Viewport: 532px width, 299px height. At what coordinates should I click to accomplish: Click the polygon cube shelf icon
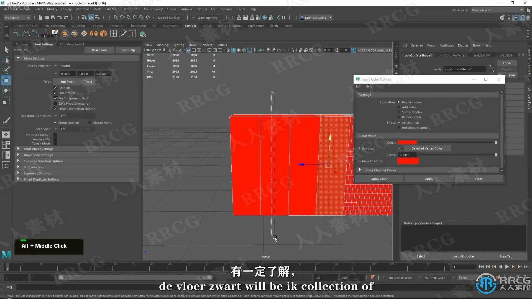click(103, 34)
